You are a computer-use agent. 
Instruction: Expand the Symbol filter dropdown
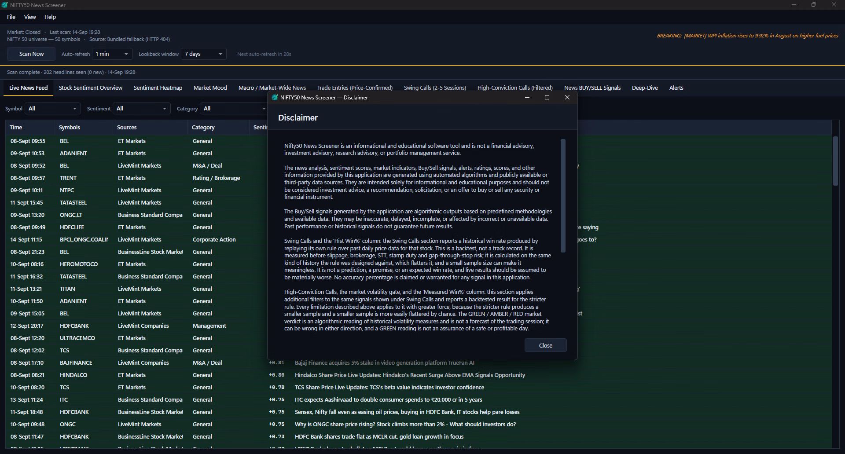click(x=53, y=109)
